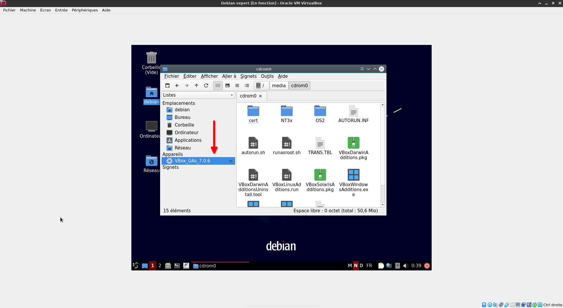
Task: Select the VBoxDarwinAdditions.pkg file
Action: [354, 148]
